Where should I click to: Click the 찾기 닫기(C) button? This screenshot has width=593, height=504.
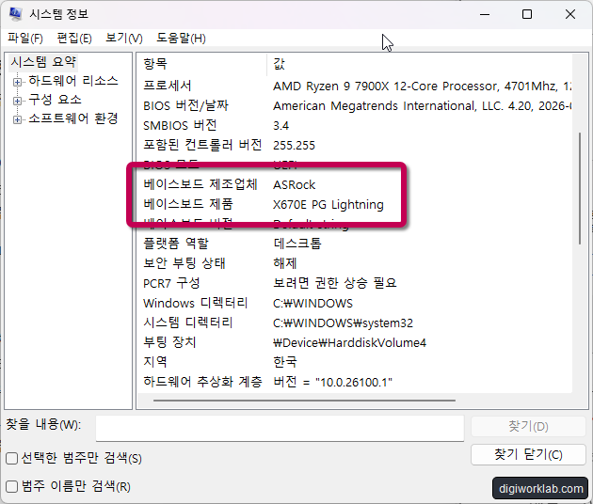point(528,454)
